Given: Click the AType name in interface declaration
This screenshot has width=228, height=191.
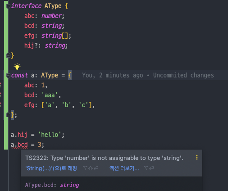Looking at the screenshot, I should point(53,6).
